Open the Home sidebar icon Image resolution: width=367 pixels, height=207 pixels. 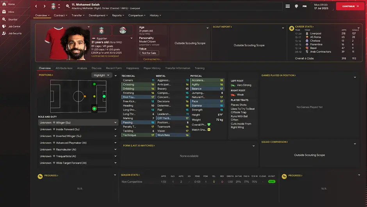pyautogui.click(x=4, y=4)
